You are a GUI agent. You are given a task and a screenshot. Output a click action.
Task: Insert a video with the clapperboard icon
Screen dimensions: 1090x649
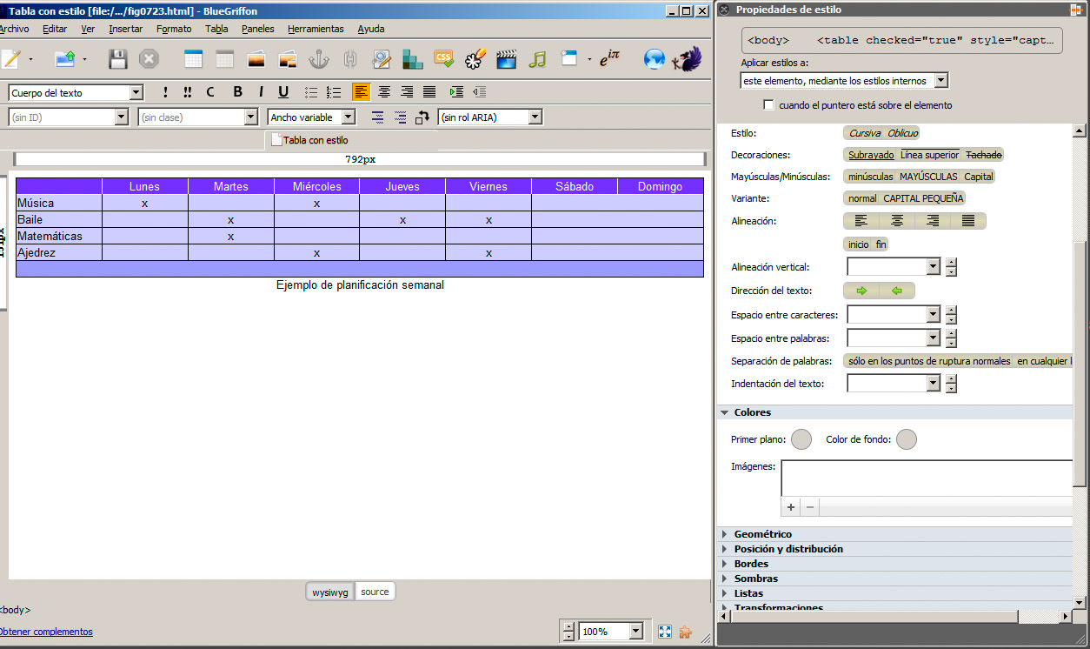pyautogui.click(x=507, y=59)
